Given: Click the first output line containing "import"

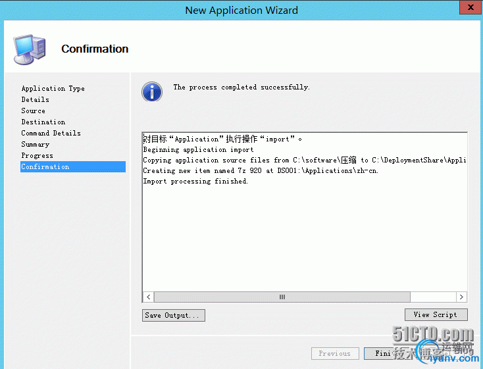Looking at the screenshot, I should tap(222, 139).
